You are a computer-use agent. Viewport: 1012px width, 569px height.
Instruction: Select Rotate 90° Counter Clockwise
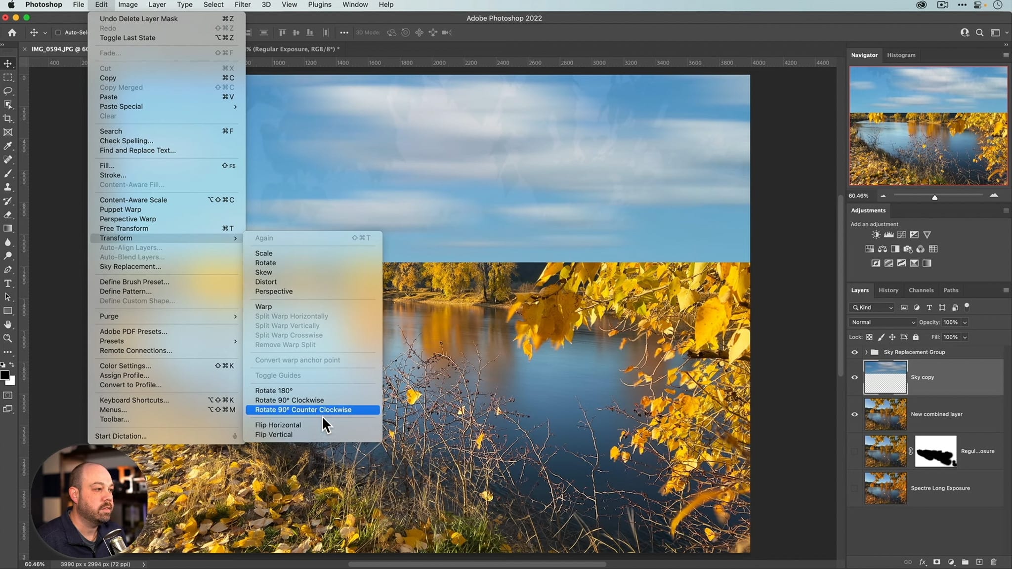click(x=303, y=409)
